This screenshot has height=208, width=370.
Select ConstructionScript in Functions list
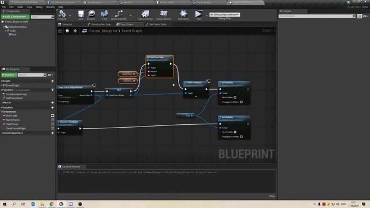click(16, 94)
